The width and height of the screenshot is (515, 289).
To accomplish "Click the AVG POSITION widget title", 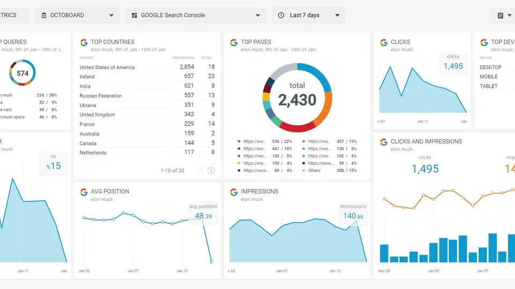I will coord(110,192).
